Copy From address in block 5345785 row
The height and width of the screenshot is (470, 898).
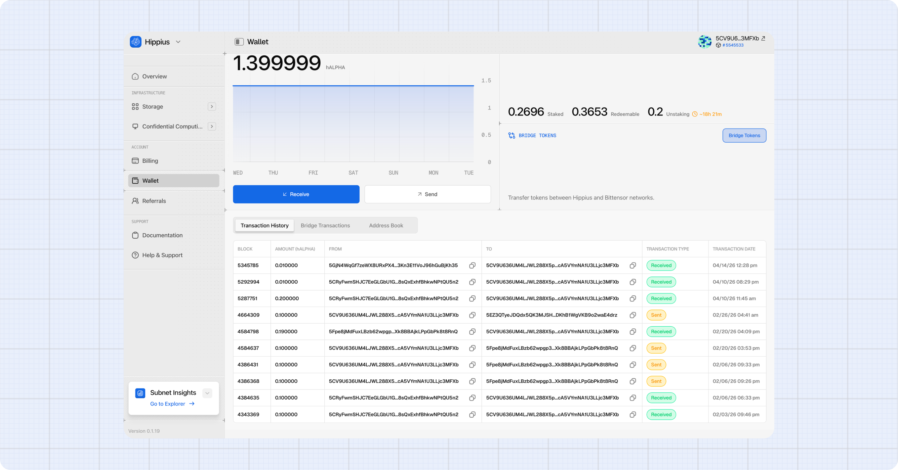tap(472, 265)
